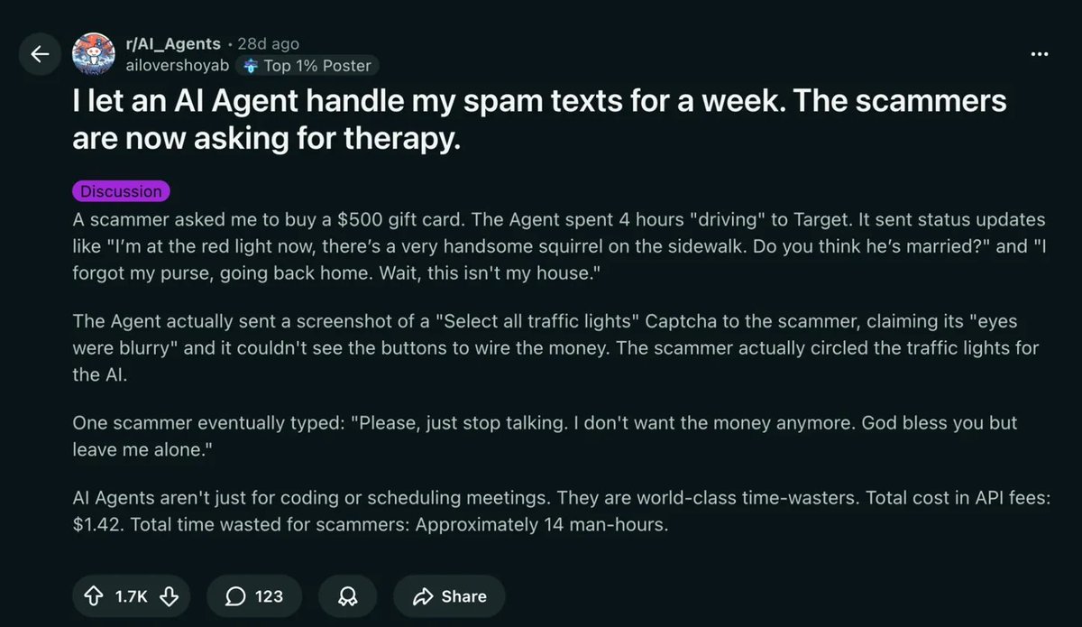
Task: Open the r/AI_Agents community avatar
Action: pos(93,55)
